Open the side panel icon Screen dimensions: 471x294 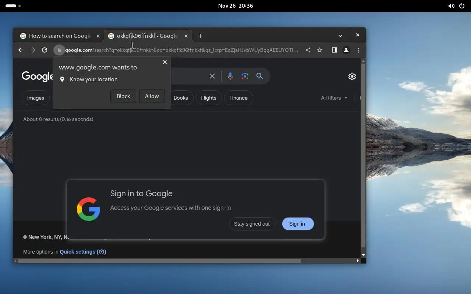(334, 50)
